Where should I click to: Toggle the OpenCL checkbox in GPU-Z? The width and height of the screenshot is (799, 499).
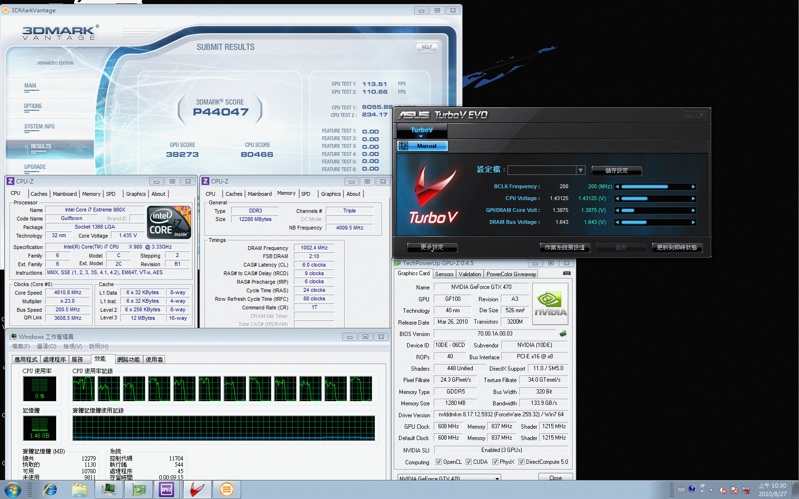coord(439,462)
